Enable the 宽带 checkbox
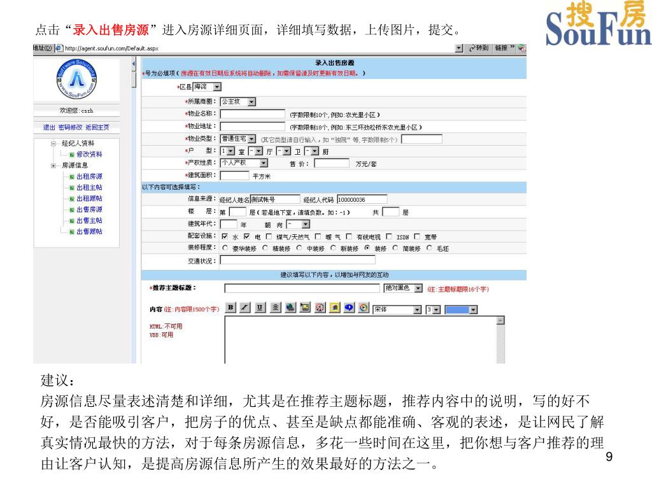The image size is (652, 489). click(416, 237)
